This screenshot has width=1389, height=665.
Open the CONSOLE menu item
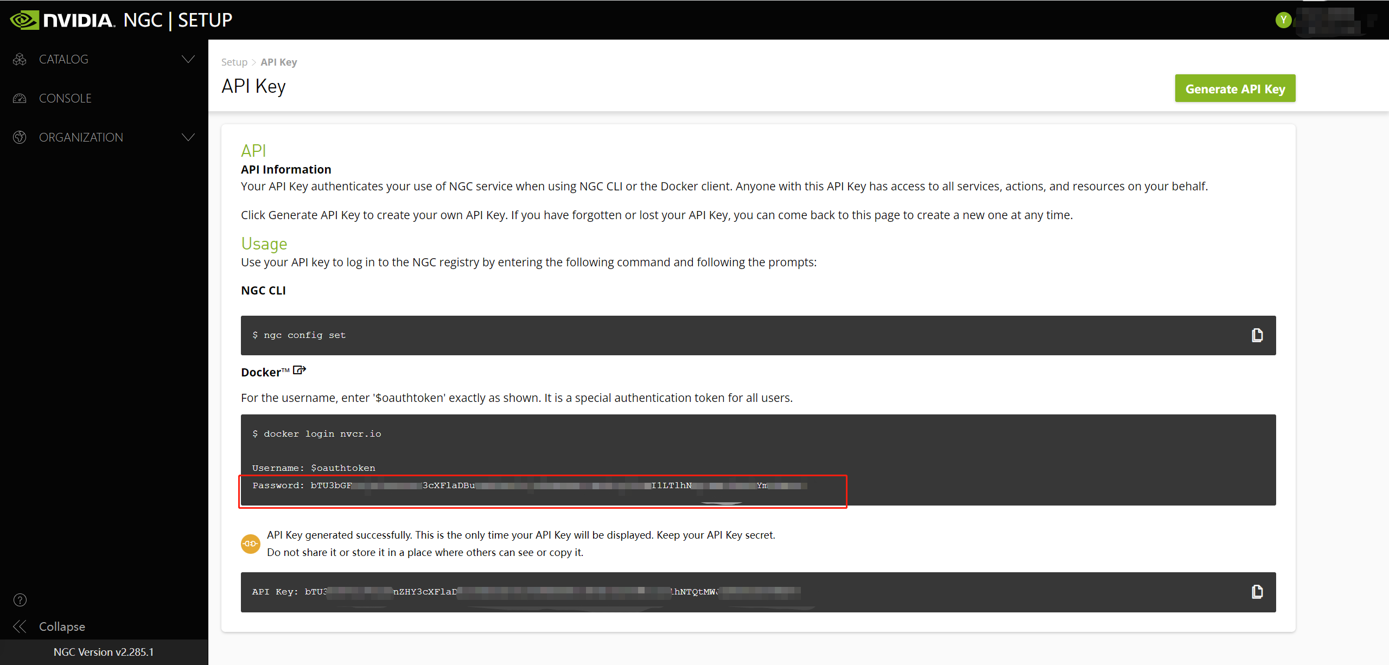point(65,98)
